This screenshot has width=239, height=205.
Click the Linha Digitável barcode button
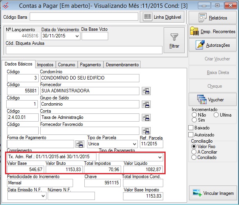click(162, 17)
